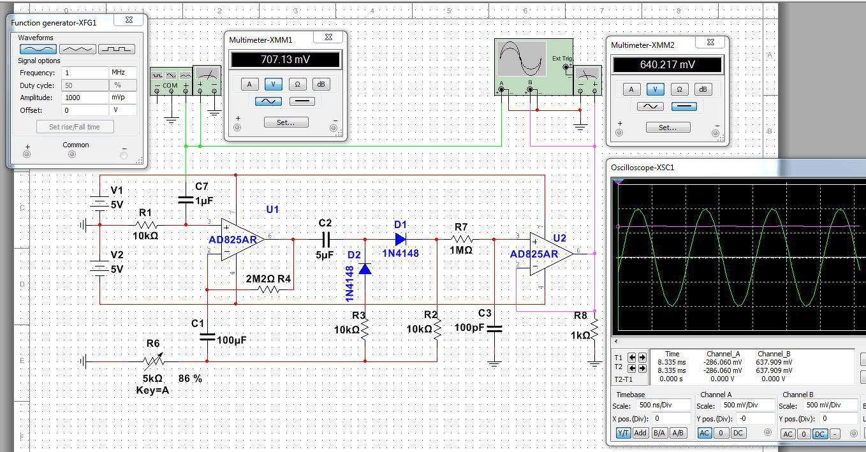Set Channel B coupling to 0
This screenshot has width=866, height=452.
tap(804, 434)
